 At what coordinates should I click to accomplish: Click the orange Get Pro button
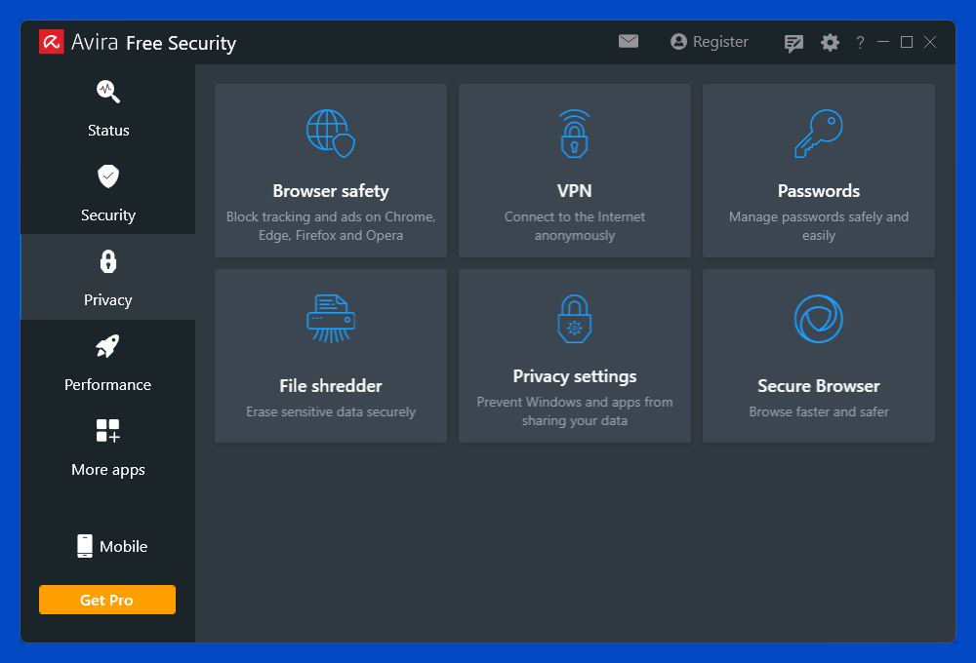point(107,600)
